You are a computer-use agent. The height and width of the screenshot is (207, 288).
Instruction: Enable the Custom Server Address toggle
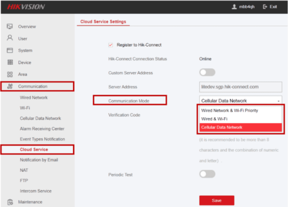207,73
